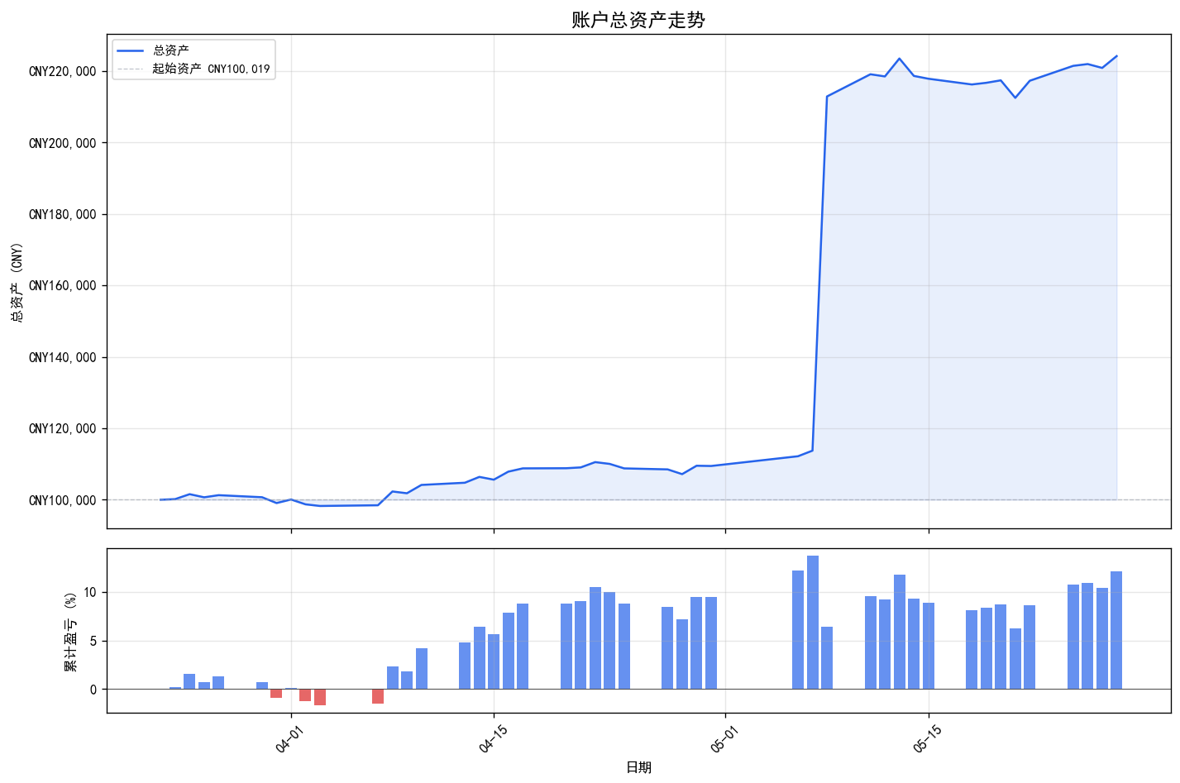Click the blue line sample in legend
Image resolution: width=1180 pixels, height=783 pixels.
coord(131,51)
